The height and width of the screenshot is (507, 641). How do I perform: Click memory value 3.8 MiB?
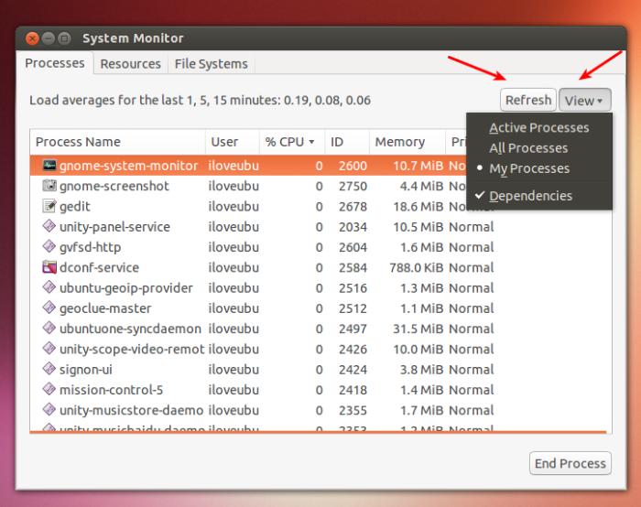421,370
